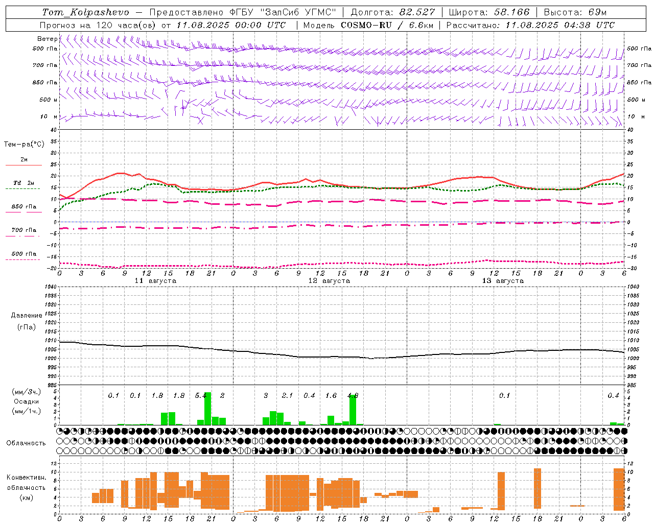Select the 4.8 precipitation total value

coord(353,396)
